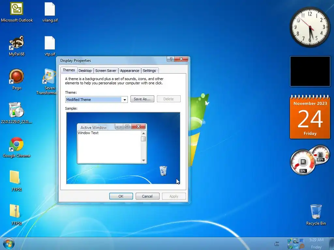Image resolution: width=334 pixels, height=250 pixels.
Task: Open the Appearance tab
Action: 129,71
